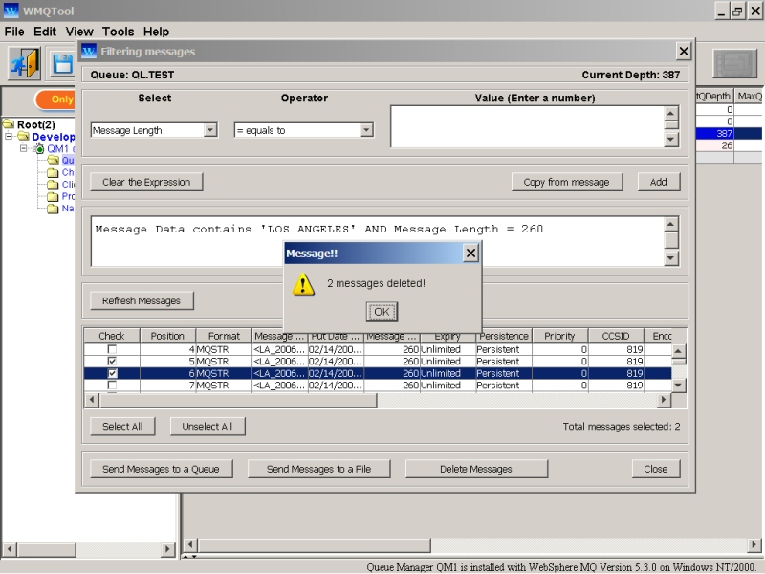Screen dimensions: 765x574
Task: Click the QM1 queue manager icon
Action: tap(38, 148)
